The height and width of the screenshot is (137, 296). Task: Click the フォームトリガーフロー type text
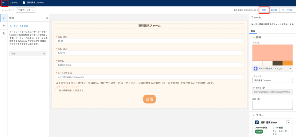280,133
